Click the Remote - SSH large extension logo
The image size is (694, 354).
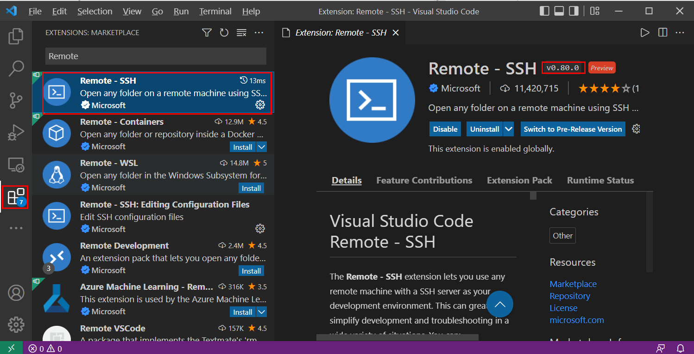point(372,100)
